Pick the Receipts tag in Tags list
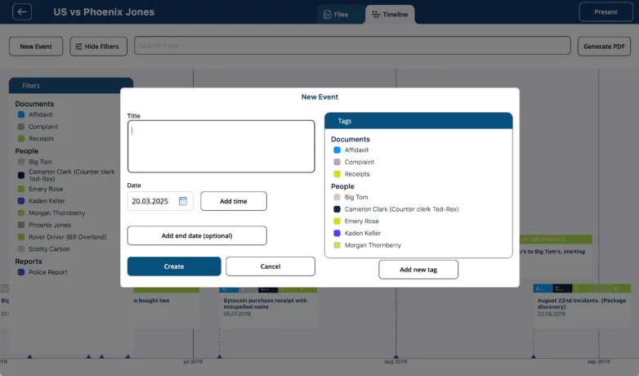Viewport: 639px width, 376px height. click(x=356, y=174)
